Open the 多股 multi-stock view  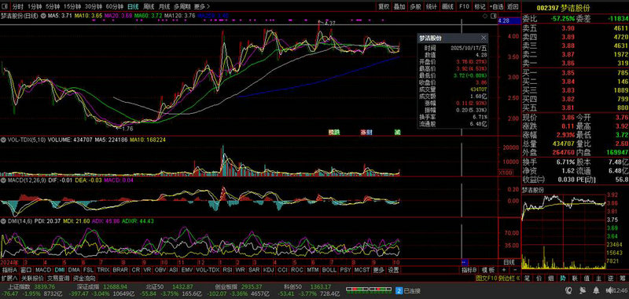(415, 6)
